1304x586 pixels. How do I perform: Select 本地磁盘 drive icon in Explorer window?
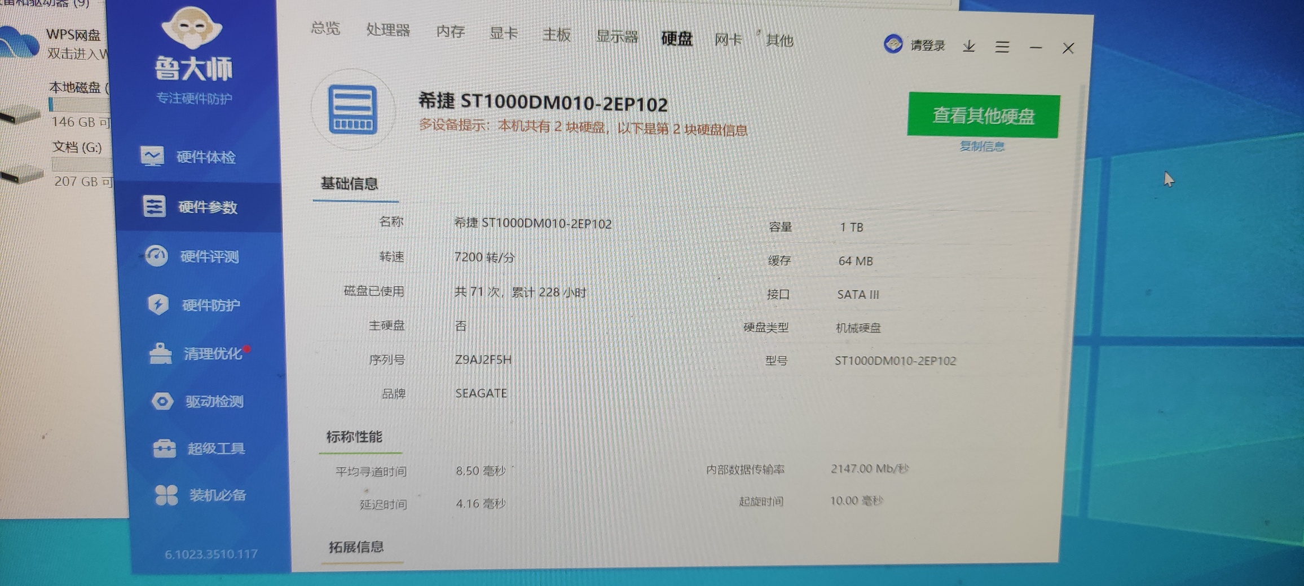(x=20, y=114)
